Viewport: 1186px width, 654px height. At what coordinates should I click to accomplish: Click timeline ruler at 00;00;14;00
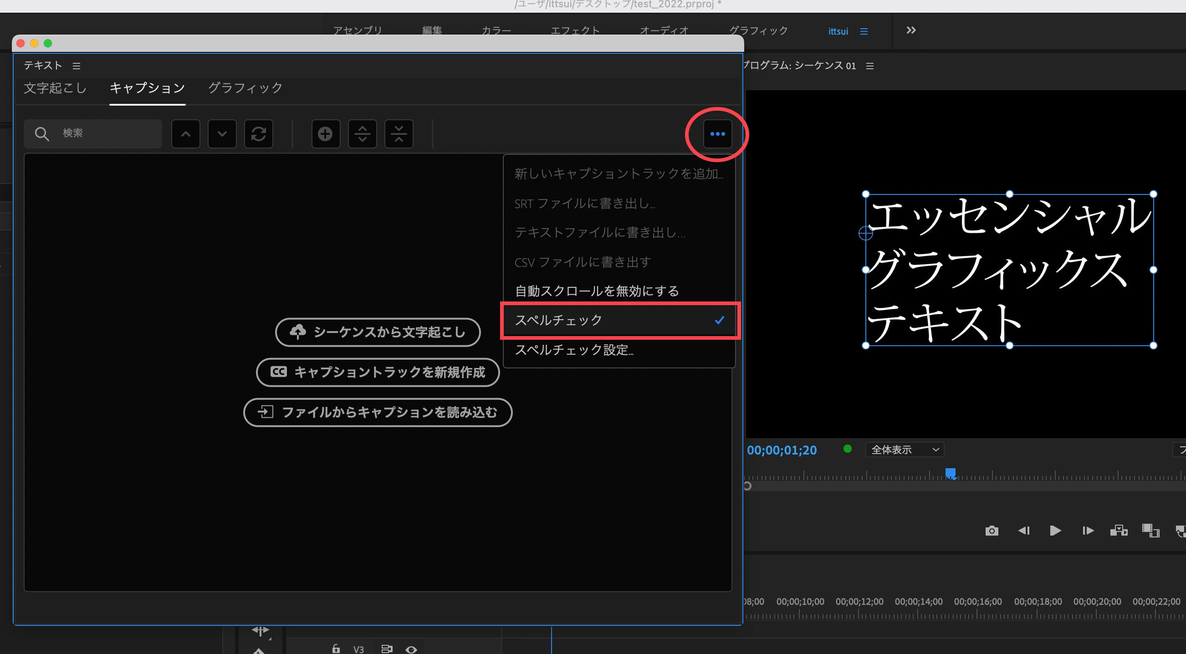tap(919, 602)
